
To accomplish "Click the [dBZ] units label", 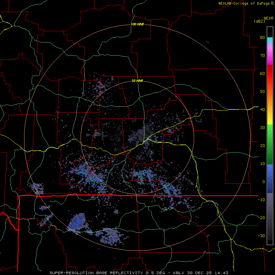I will [259, 21].
